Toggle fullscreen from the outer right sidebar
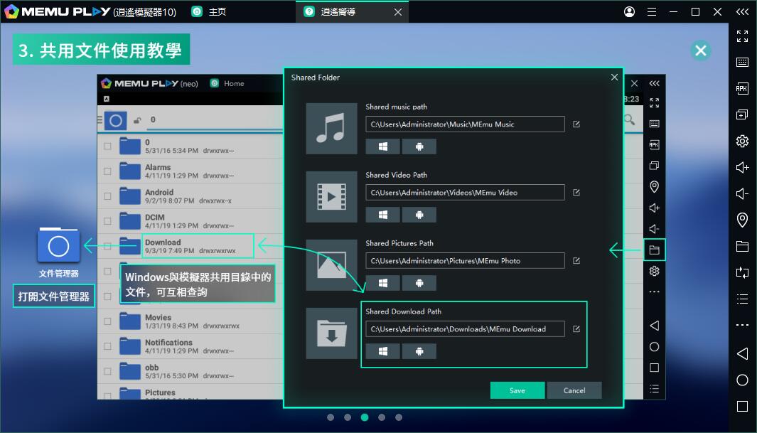The image size is (757, 433). click(742, 36)
